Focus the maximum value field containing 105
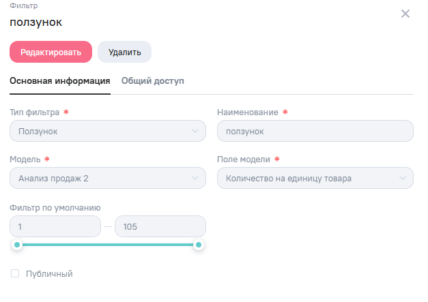This screenshot has width=428, height=302. tap(160, 226)
